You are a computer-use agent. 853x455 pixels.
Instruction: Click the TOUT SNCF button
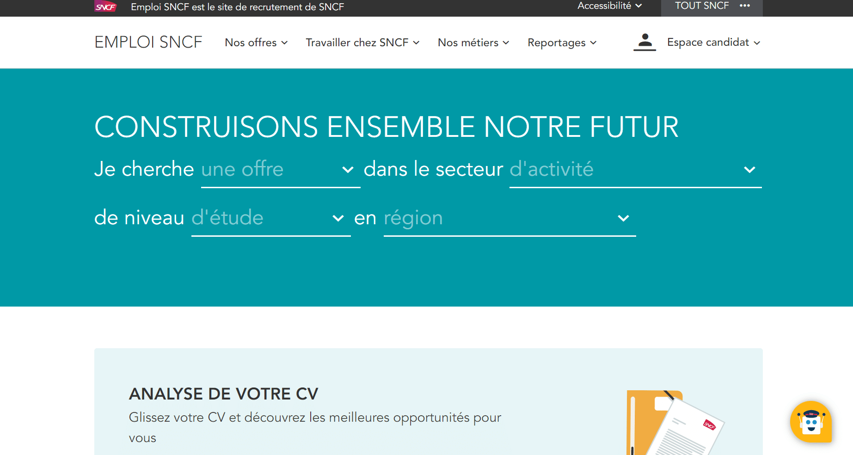click(702, 6)
